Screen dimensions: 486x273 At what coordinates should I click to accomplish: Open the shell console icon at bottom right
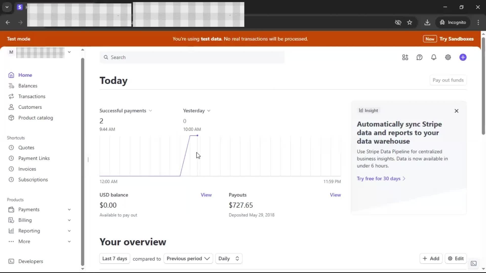pos(474,263)
